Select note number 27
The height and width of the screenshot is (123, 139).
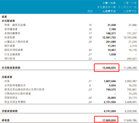click(x=90, y=55)
